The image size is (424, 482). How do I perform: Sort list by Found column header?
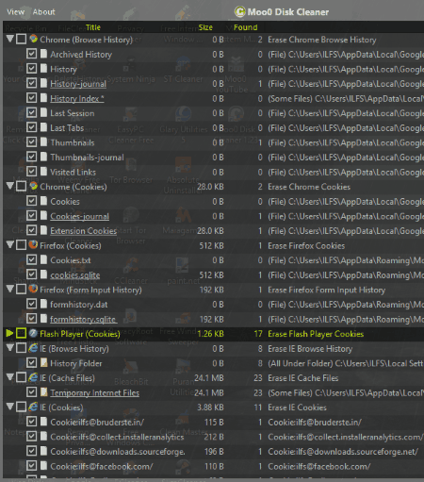[245, 27]
